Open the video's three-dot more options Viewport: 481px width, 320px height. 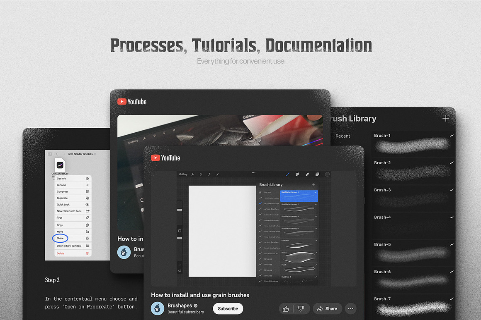point(351,308)
